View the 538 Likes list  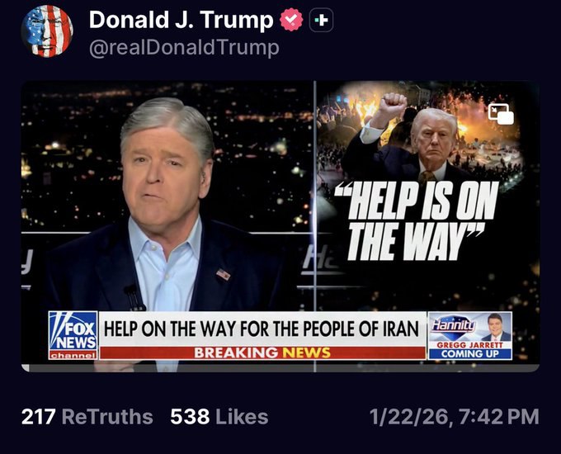(219, 417)
